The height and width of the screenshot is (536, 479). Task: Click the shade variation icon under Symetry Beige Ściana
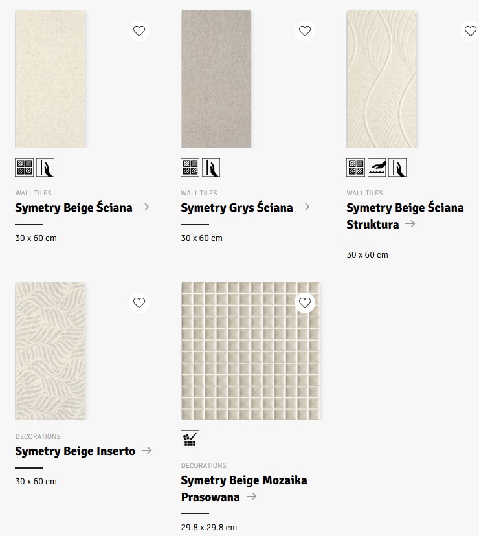[x=25, y=168]
